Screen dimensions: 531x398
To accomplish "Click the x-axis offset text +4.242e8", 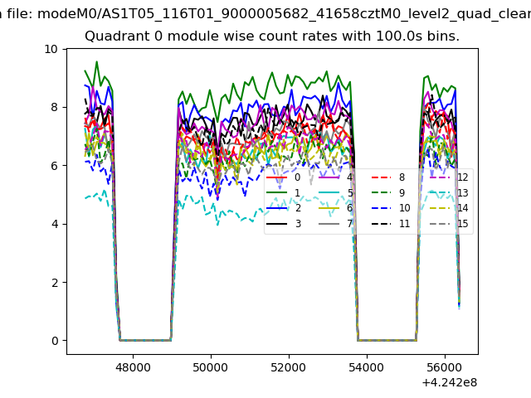I will pos(445,382).
